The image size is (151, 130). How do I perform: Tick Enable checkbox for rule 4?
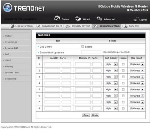[123, 83]
